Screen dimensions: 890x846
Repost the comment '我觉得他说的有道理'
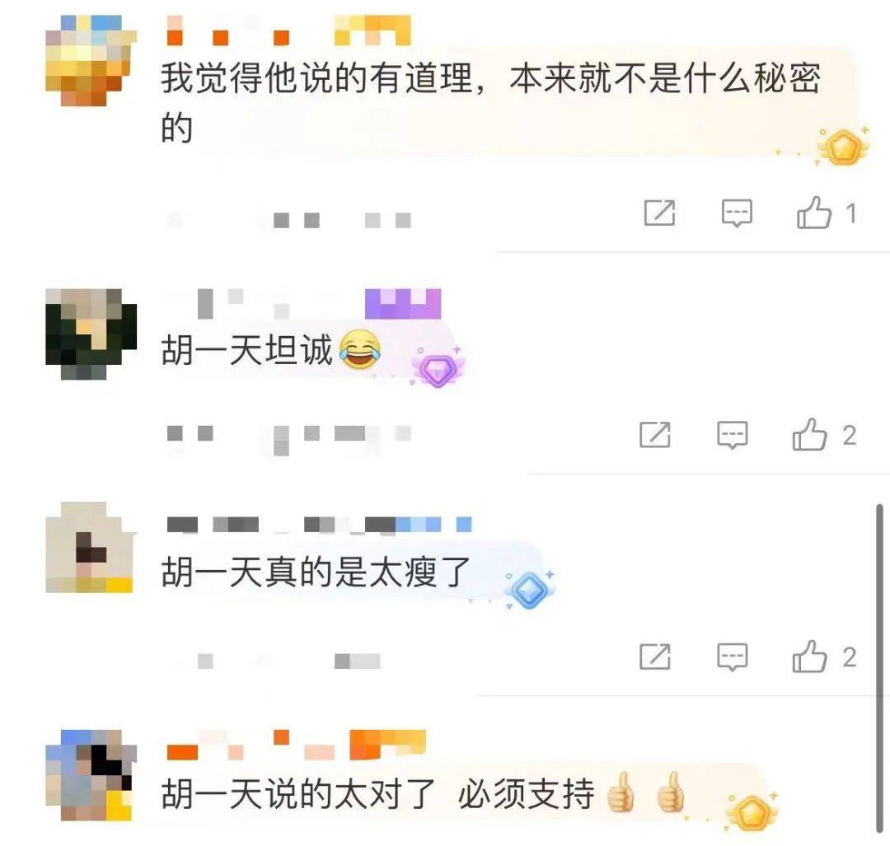coord(659,213)
